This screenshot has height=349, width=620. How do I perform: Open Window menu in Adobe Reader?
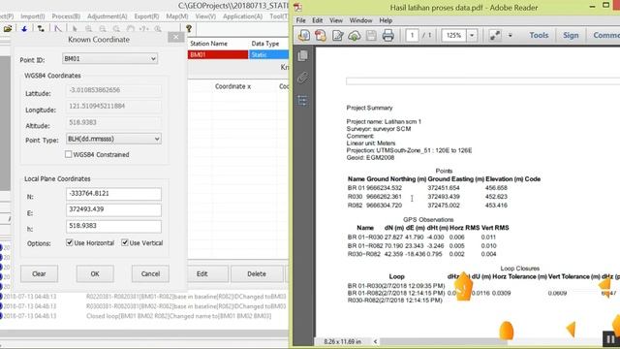click(x=360, y=20)
